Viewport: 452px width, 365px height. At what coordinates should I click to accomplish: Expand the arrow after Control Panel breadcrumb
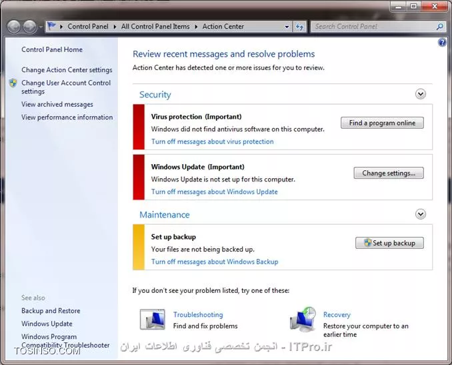click(115, 27)
